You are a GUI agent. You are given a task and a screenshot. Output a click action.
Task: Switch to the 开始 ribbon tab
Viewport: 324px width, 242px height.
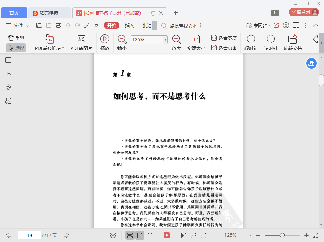(x=111, y=25)
